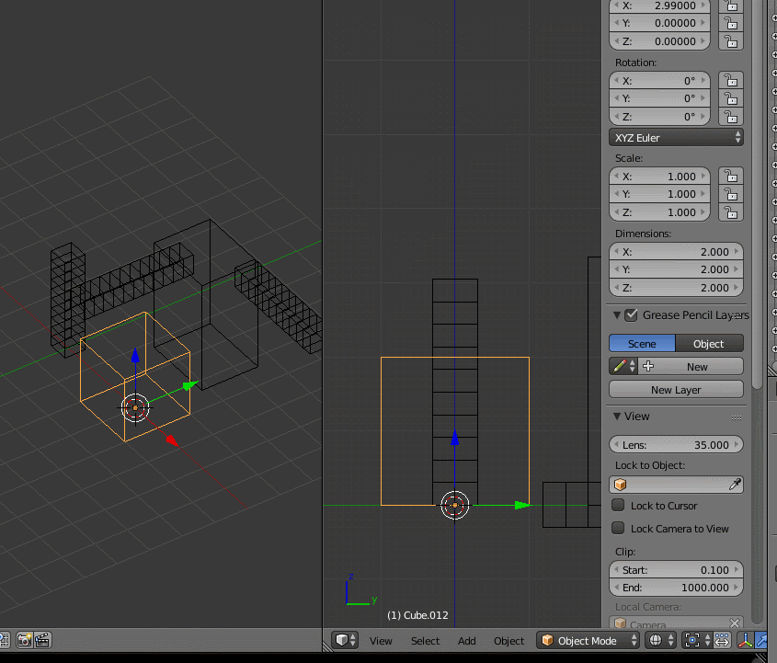This screenshot has height=663, width=777.
Task: Select the eyedropper beside Lock to Object
Action: 734,484
